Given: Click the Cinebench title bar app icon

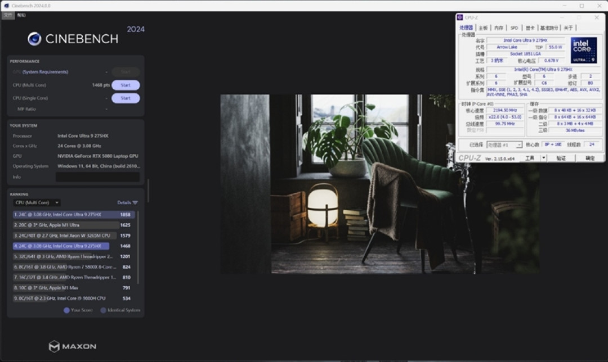Looking at the screenshot, I should click(6, 6).
